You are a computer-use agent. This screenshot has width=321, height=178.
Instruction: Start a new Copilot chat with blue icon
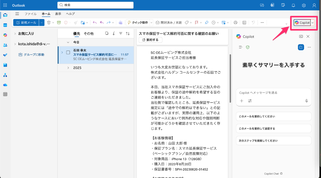coord(301,47)
